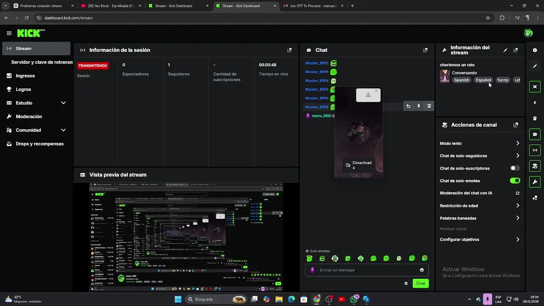
Task: Click the Spanish tag chip
Action: pos(462,80)
